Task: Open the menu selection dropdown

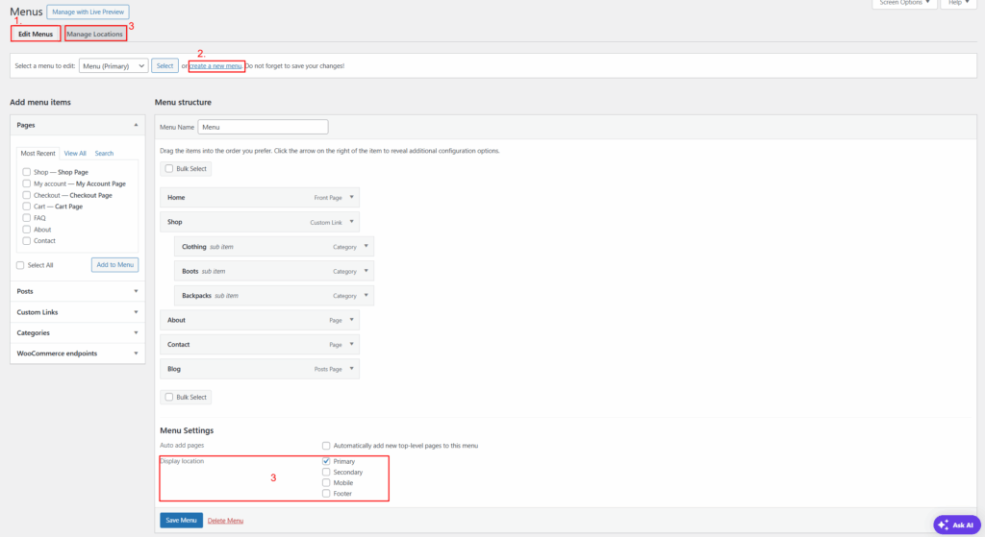Action: point(114,66)
